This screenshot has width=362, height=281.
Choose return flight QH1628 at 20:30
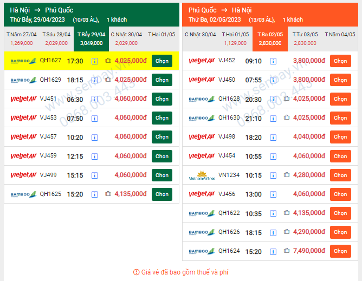(x=340, y=99)
